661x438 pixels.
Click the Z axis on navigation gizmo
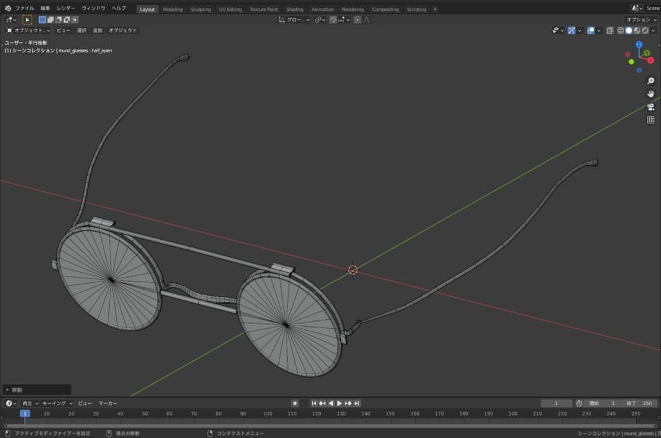[x=639, y=45]
